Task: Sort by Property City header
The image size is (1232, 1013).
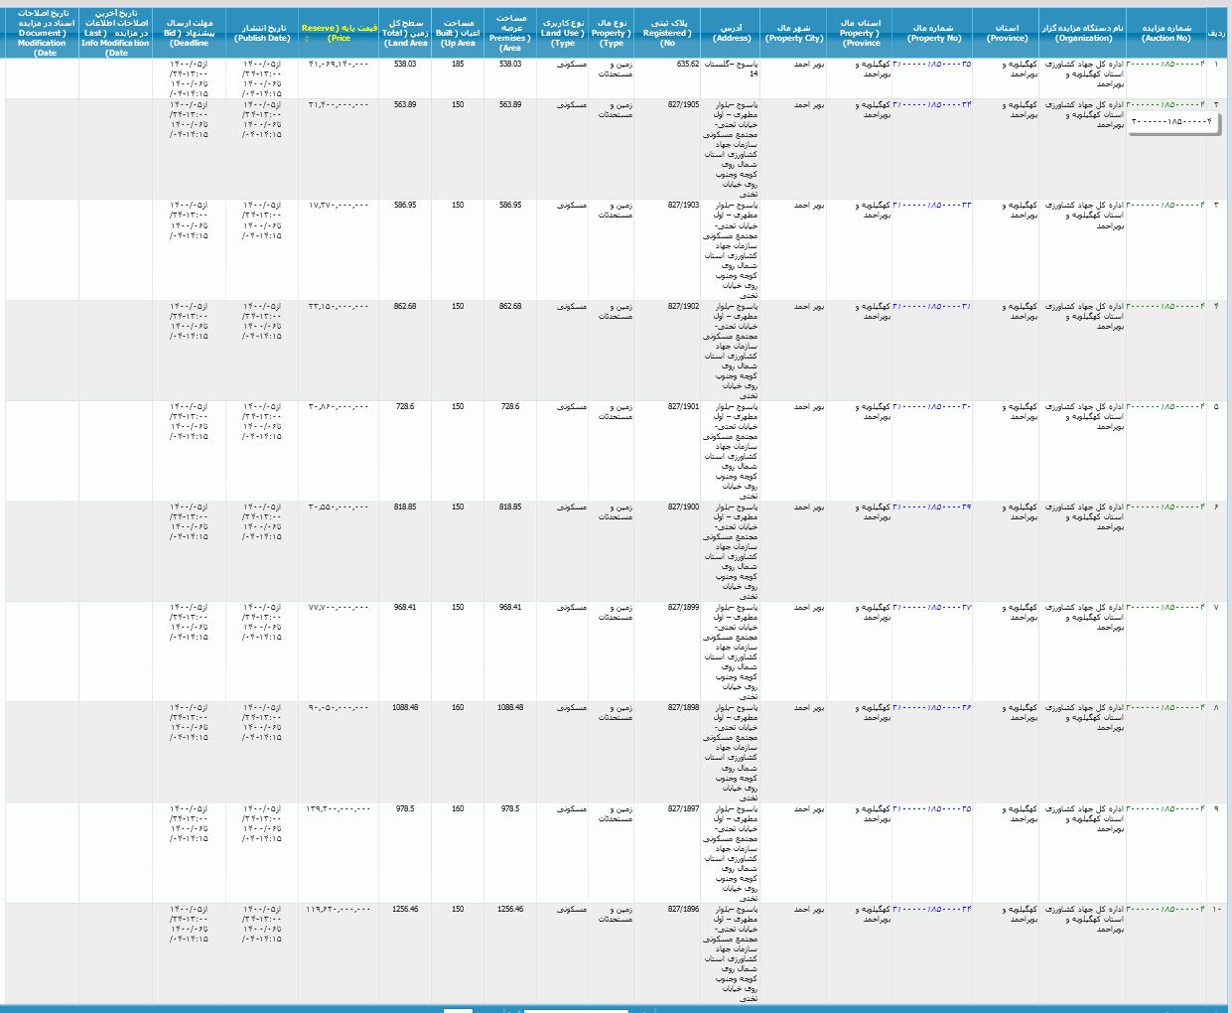Action: click(794, 33)
